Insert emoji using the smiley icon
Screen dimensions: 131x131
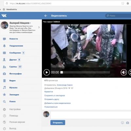point(122,123)
